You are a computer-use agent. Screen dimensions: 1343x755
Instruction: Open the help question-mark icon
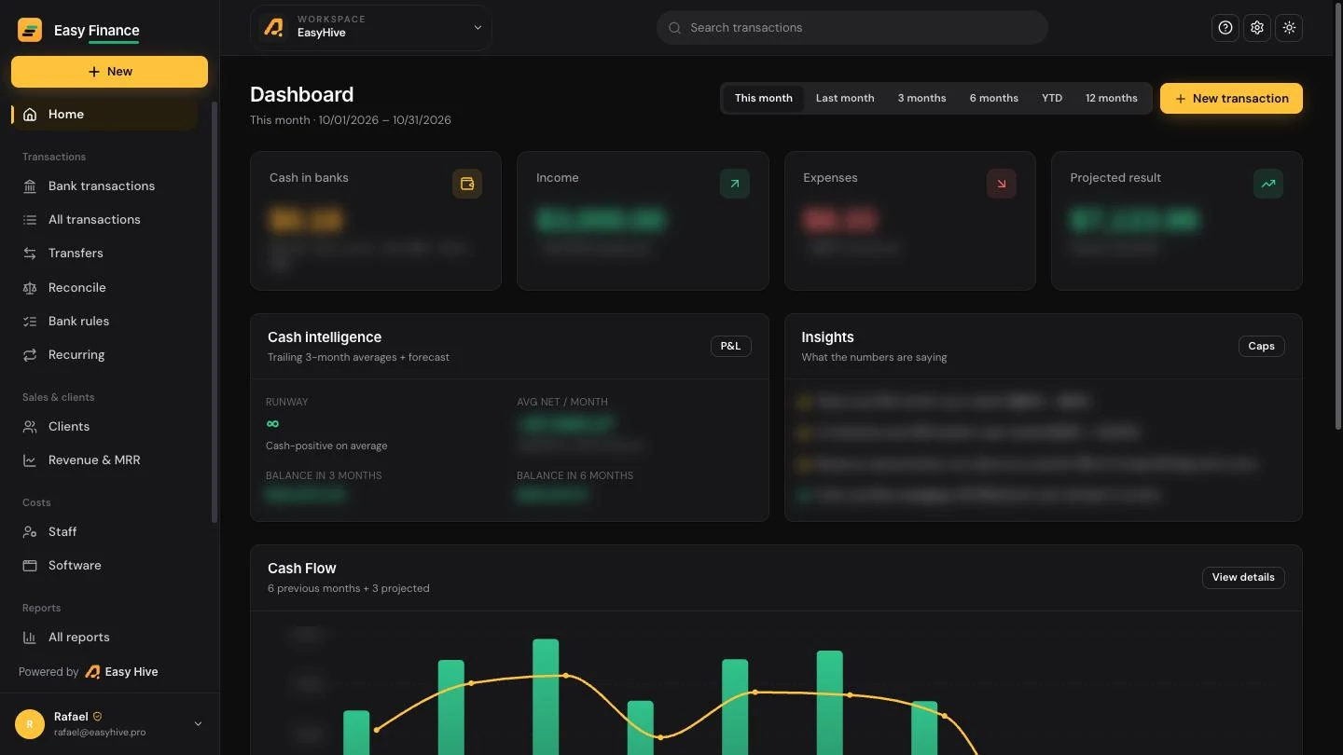tap(1225, 28)
